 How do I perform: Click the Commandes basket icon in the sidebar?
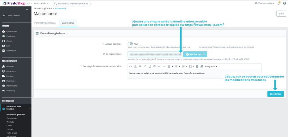click(x=3, y=31)
